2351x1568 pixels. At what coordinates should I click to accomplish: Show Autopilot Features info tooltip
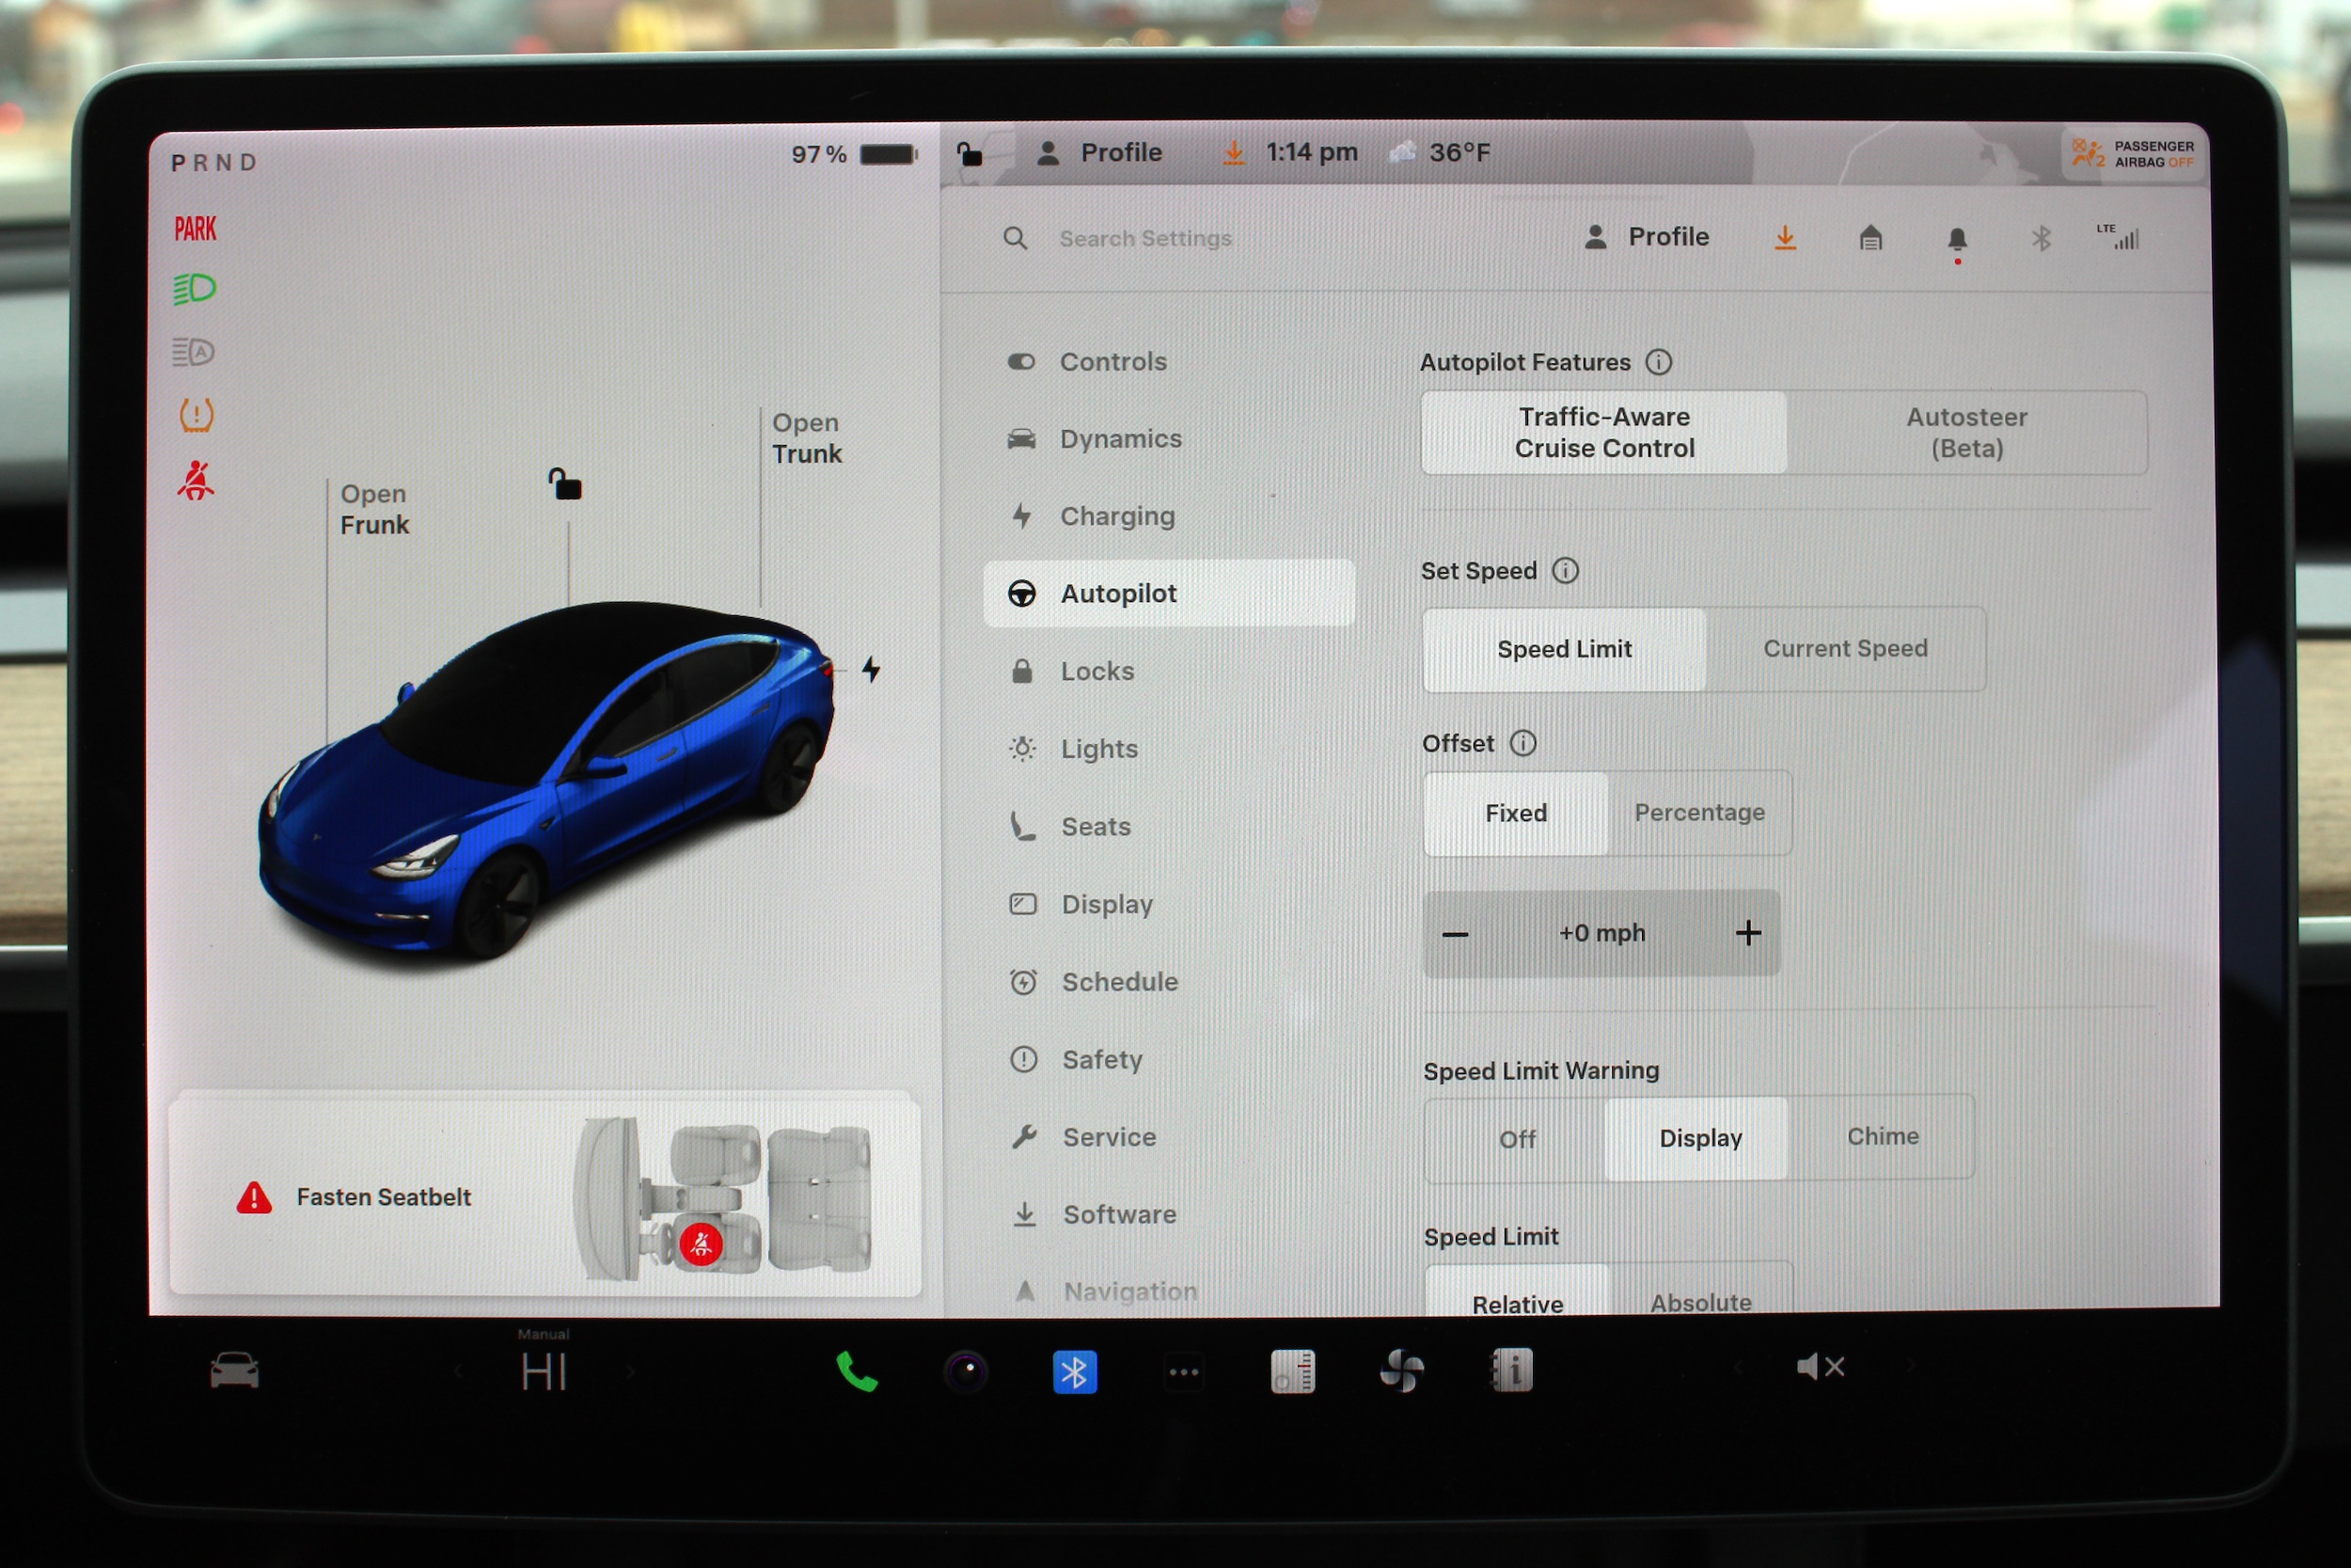(x=1658, y=362)
